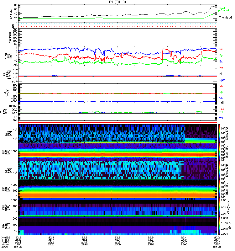Screen dimensions: 235x251
Task: Click the blue Ti⊥ temperature legend label
Action: (x=221, y=118)
